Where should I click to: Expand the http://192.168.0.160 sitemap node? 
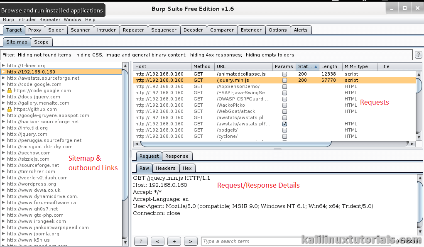4,72
